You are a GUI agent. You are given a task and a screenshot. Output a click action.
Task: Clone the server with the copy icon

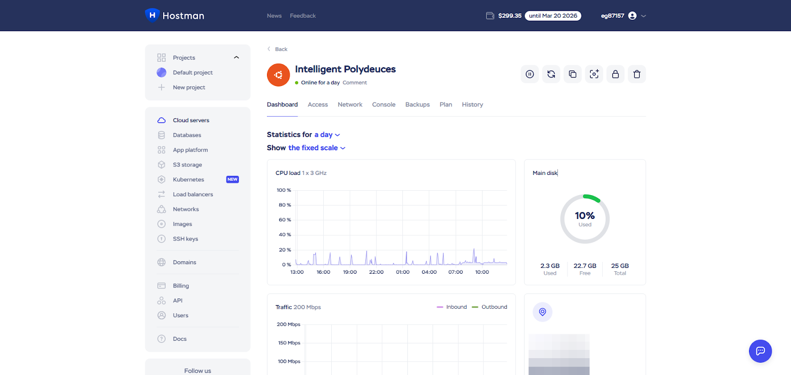(572, 74)
